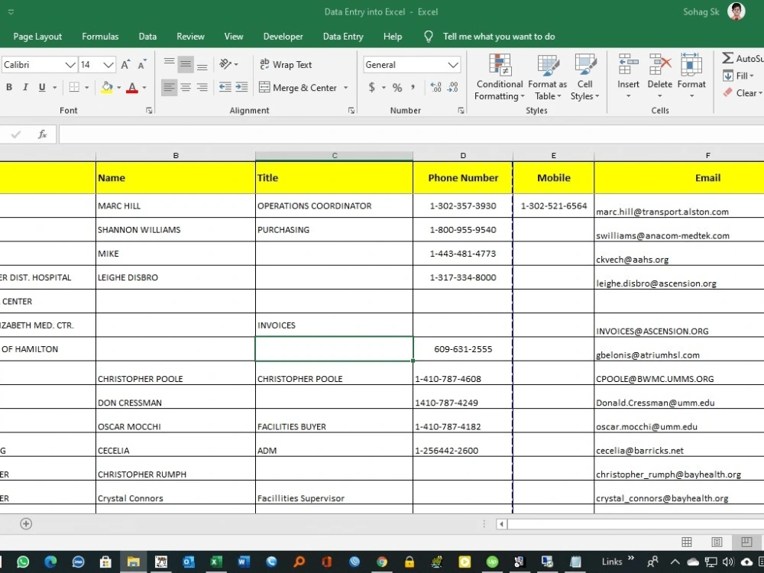
Task: Expand Merge & Center dropdown arrow
Action: pyautogui.click(x=346, y=88)
